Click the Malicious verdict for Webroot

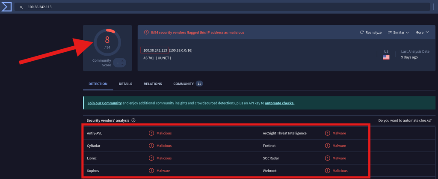tap(340, 170)
